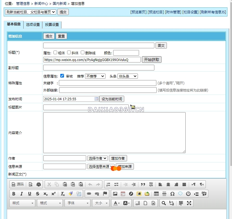Click the title color input field
Viewport: 232px width, 219px height.
click(126, 53)
